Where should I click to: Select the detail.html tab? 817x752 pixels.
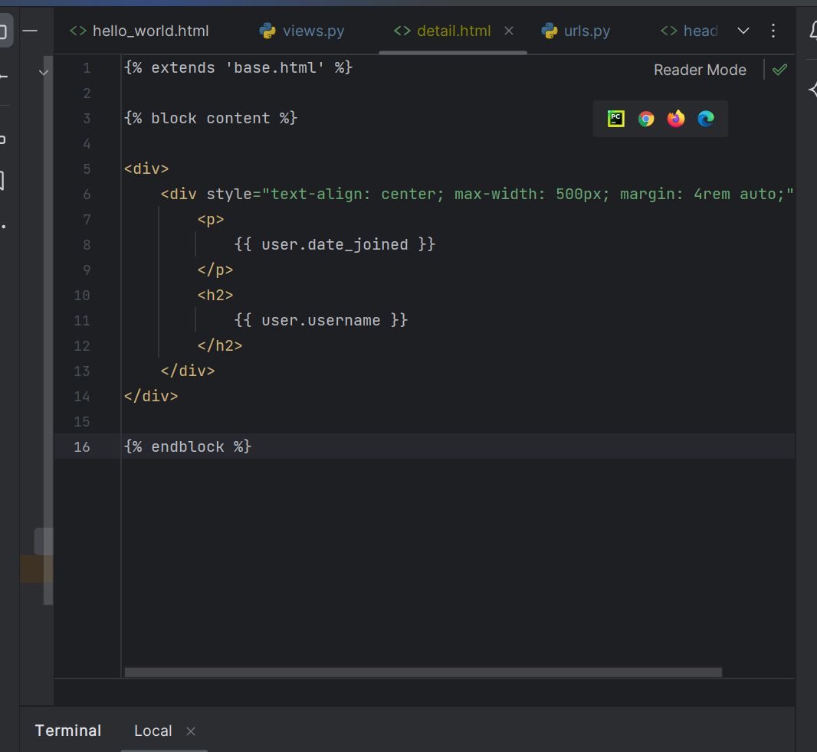(442, 31)
